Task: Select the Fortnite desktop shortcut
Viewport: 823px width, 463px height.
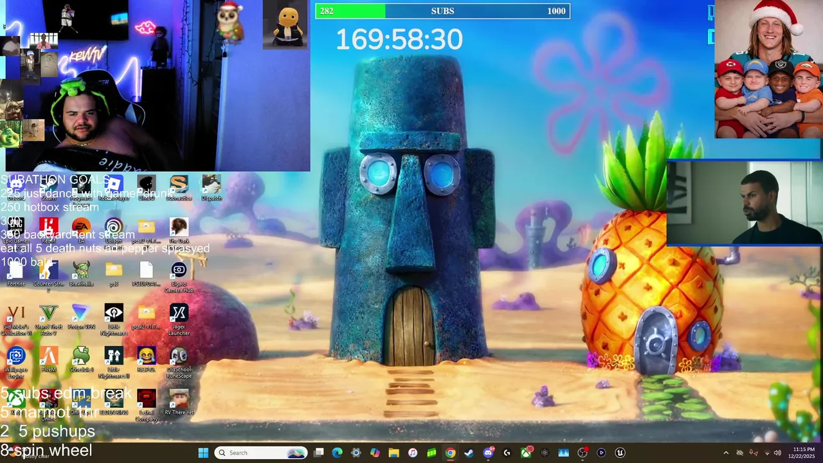Action: click(16, 275)
